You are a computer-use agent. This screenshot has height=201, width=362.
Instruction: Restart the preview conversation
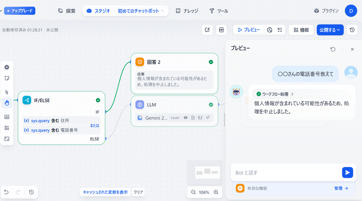tap(333, 49)
